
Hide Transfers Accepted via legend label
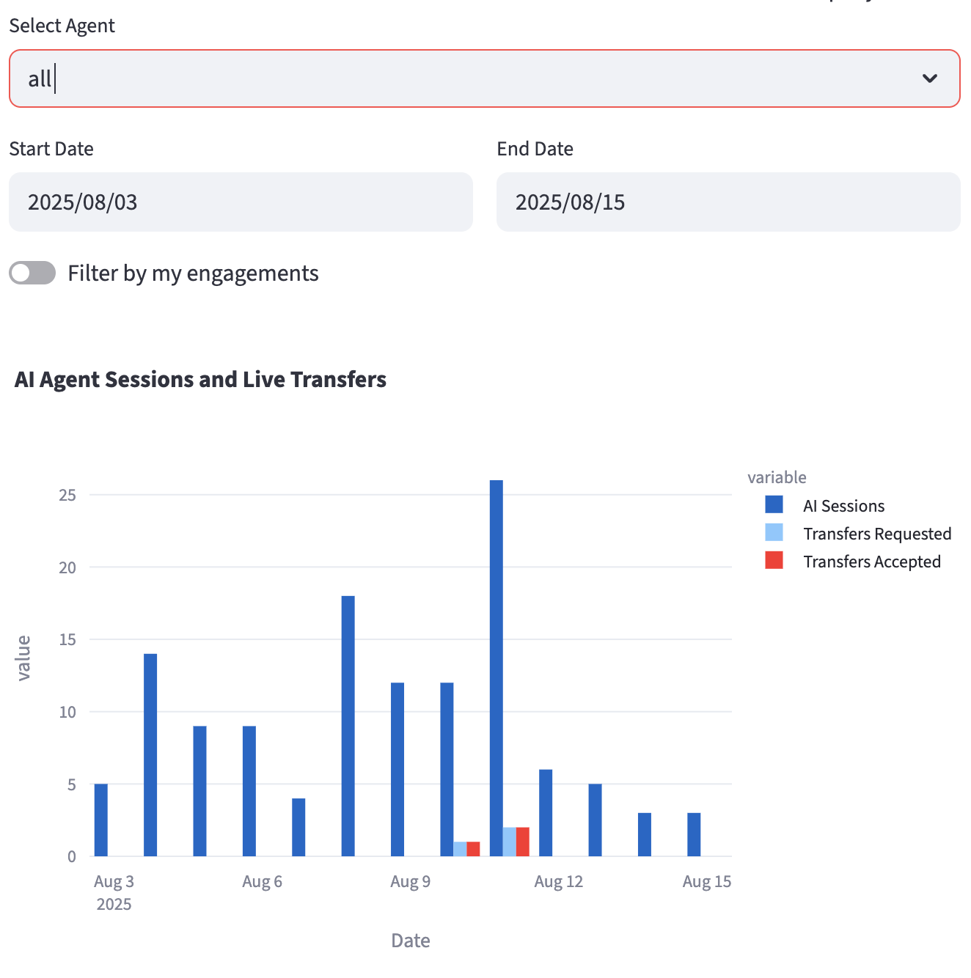pos(871,562)
